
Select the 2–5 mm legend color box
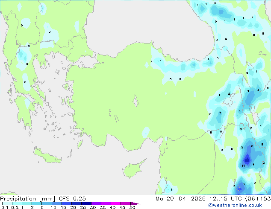[37, 203]
